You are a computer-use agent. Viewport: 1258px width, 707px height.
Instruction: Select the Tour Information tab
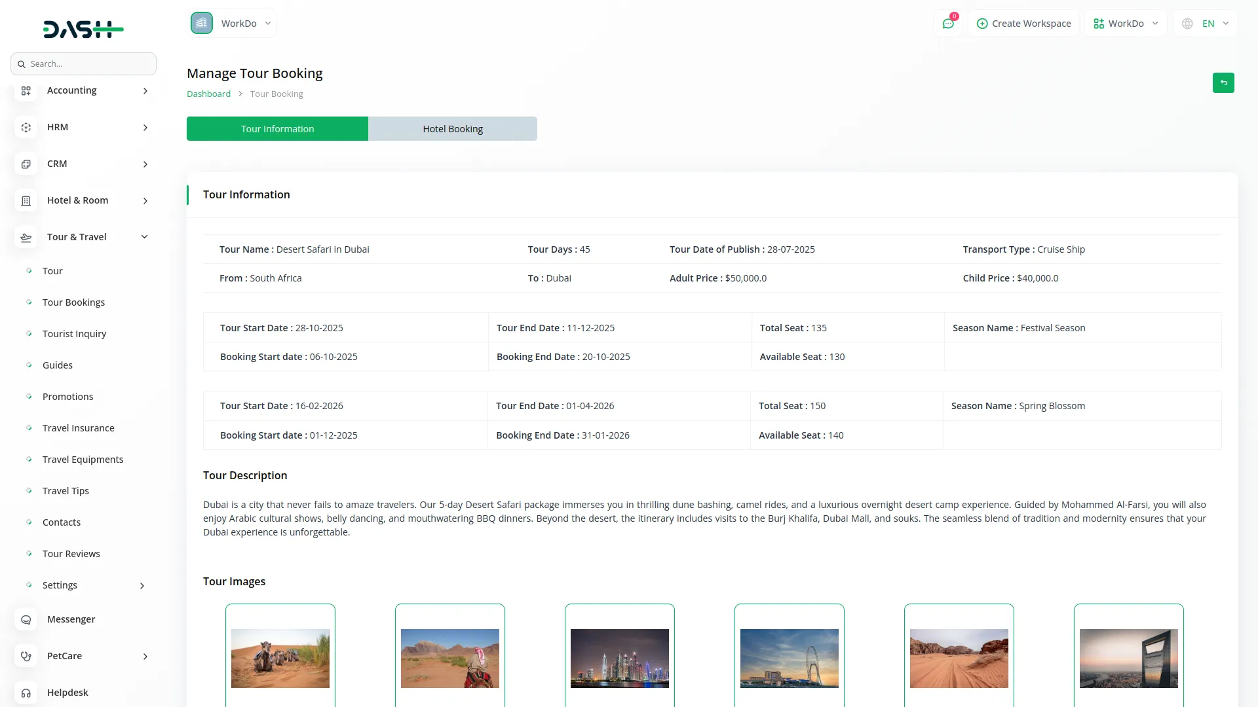[276, 128]
